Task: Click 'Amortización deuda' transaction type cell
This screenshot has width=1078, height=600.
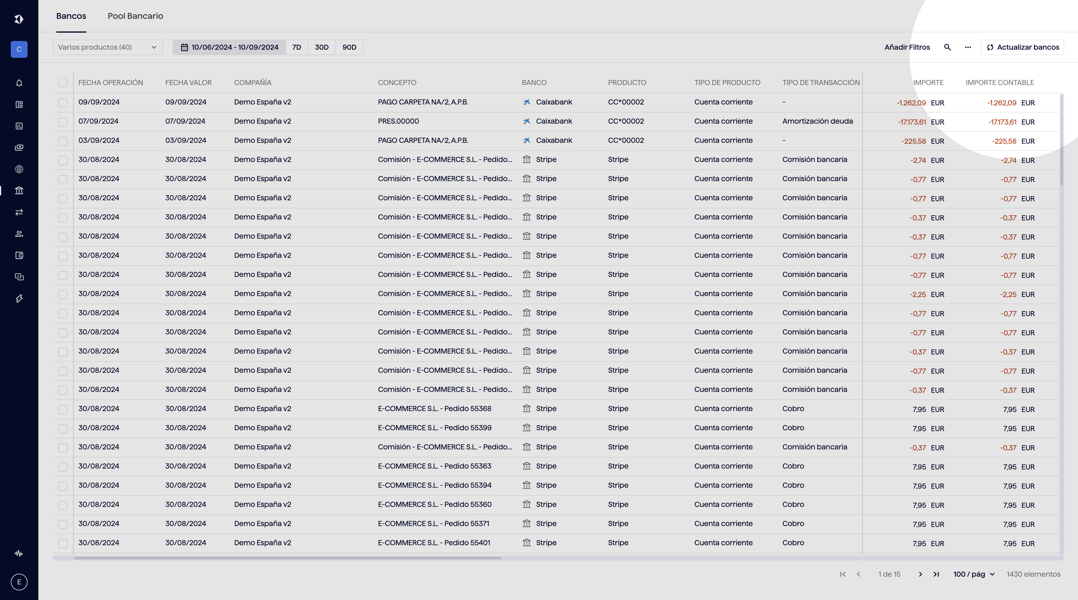Action: pyautogui.click(x=817, y=121)
